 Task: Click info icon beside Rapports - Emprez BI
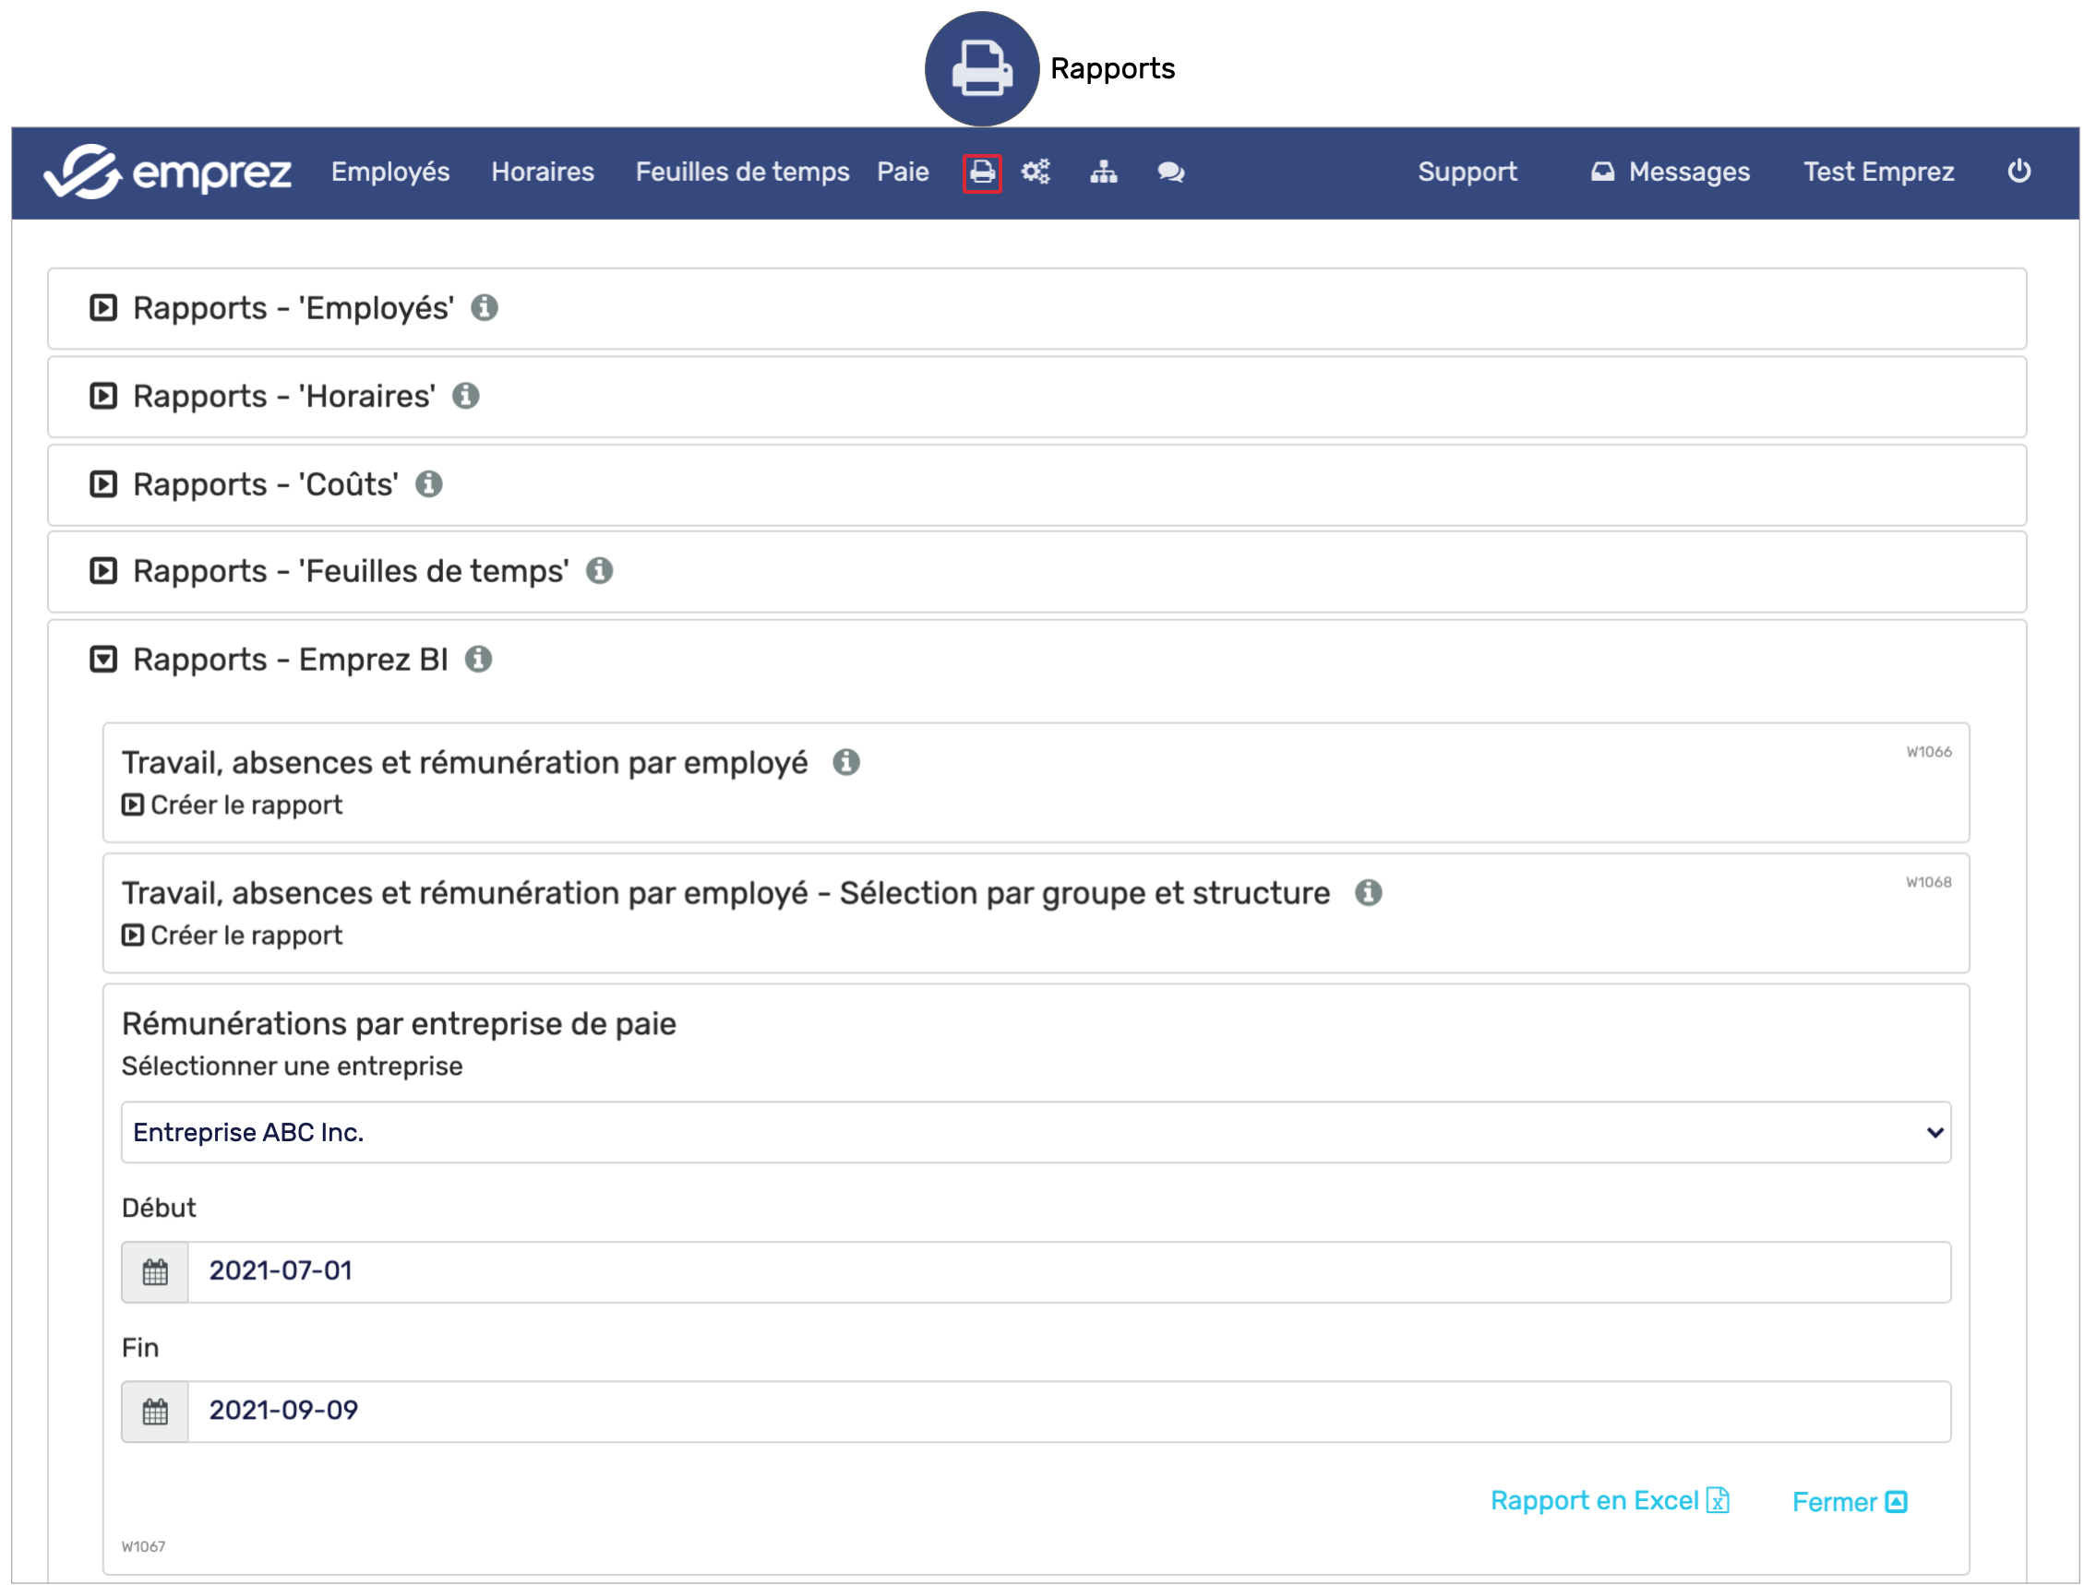(478, 660)
